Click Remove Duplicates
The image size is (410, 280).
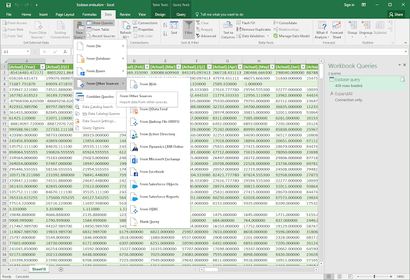[254, 29]
